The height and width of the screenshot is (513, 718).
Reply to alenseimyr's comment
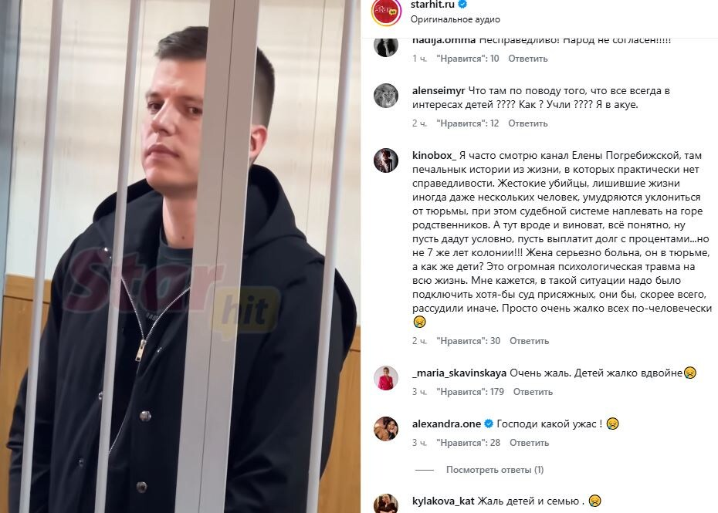tap(527, 123)
